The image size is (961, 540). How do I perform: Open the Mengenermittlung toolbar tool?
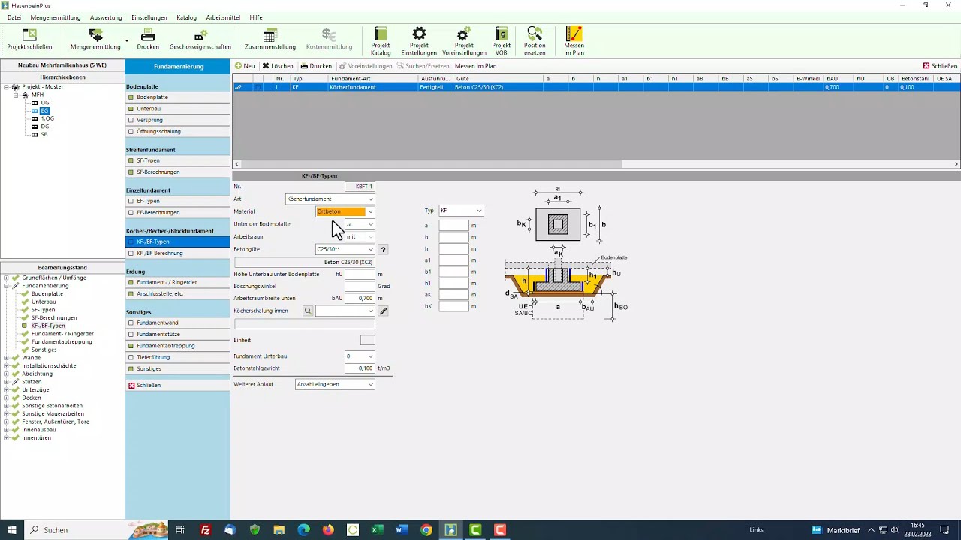(95, 40)
